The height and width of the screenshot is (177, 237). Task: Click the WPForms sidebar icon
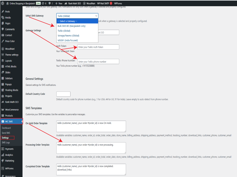pos(3,168)
